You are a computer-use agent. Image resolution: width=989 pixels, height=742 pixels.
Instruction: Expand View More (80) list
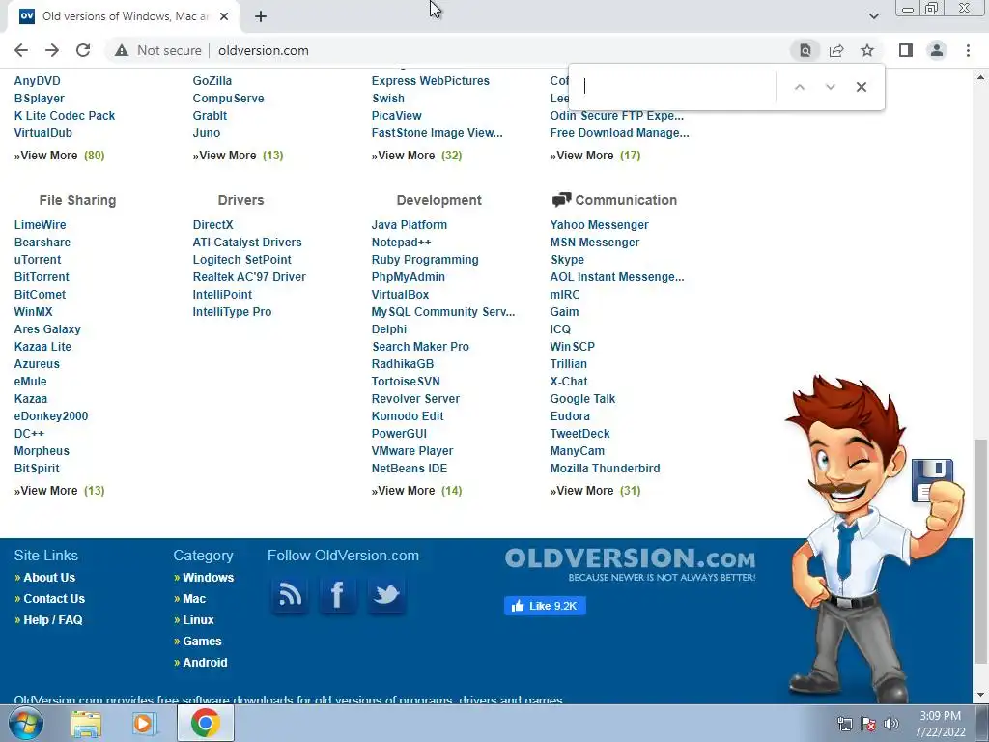pyautogui.click(x=59, y=156)
